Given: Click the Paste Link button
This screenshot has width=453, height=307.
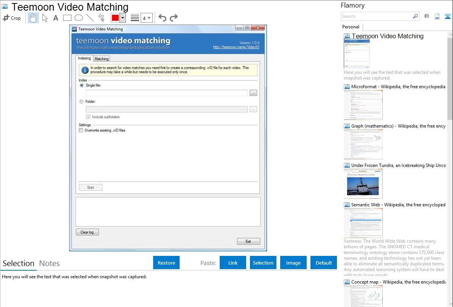Looking at the screenshot, I should (233, 263).
